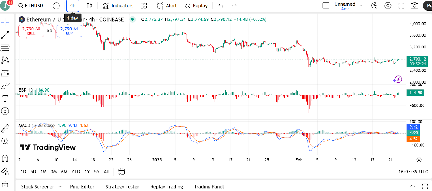The image size is (432, 191).
Task: Open the emoji icons tool
Action: [x=5, y=111]
